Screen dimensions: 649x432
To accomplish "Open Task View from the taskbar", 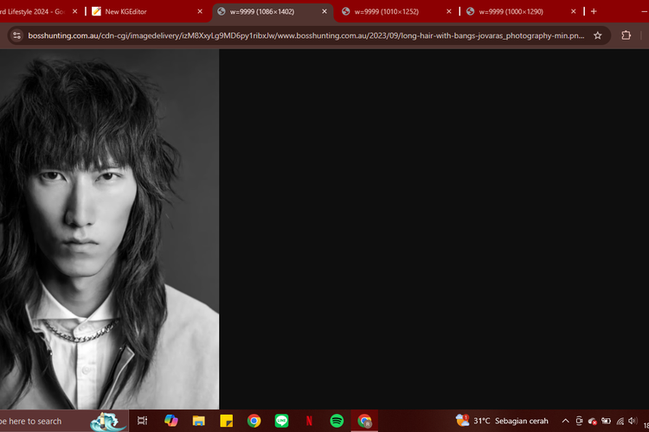I will [x=143, y=421].
